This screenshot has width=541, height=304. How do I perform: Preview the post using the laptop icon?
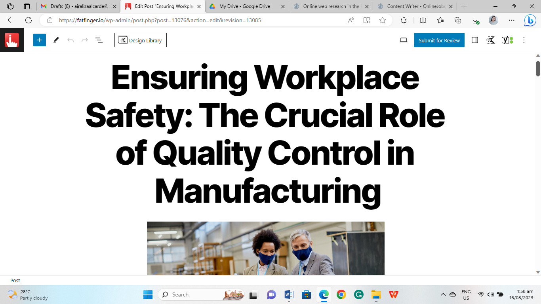(x=404, y=40)
